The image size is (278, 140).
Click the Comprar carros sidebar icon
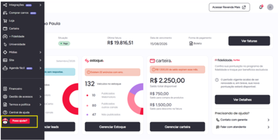(x=5, y=13)
